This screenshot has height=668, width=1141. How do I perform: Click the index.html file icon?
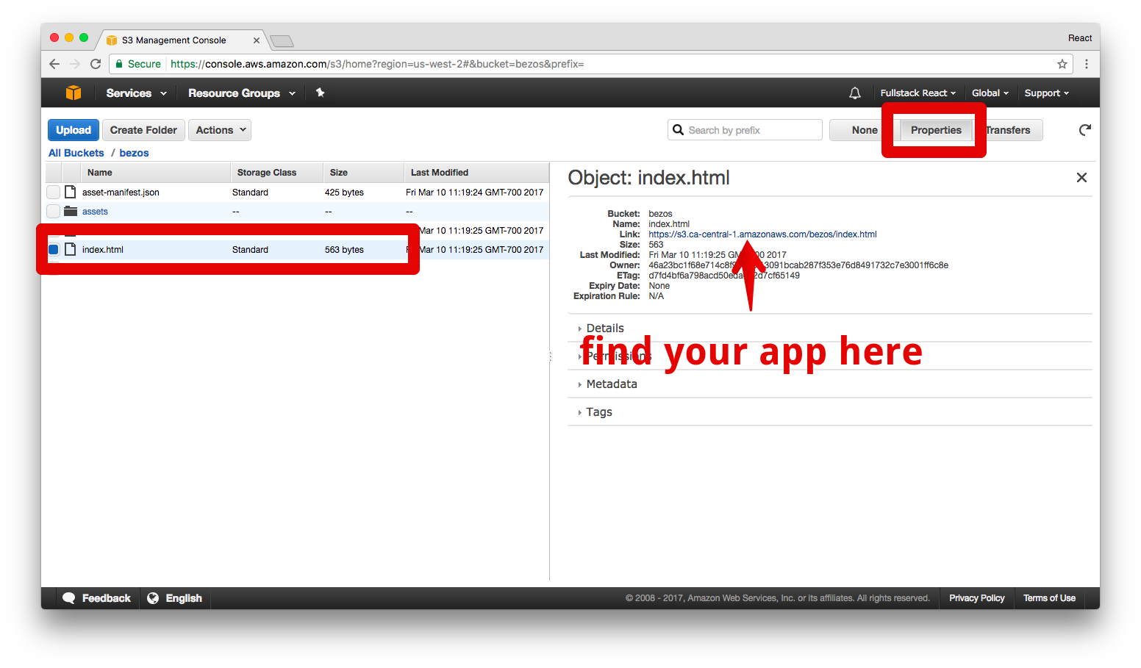[x=71, y=249]
